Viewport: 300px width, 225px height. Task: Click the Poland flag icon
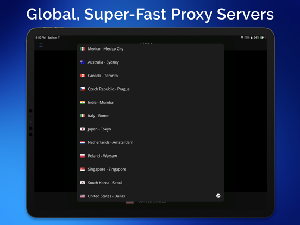pos(83,156)
